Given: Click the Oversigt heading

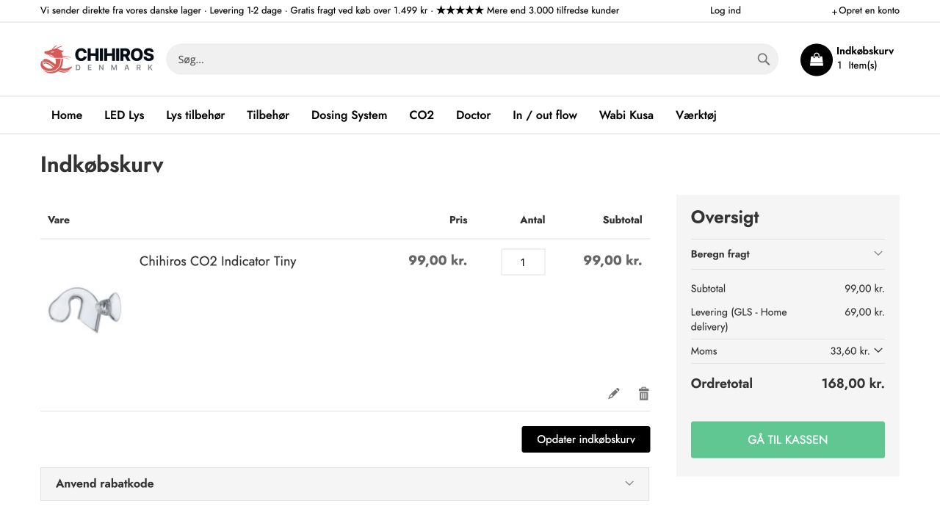Looking at the screenshot, I should tap(725, 217).
